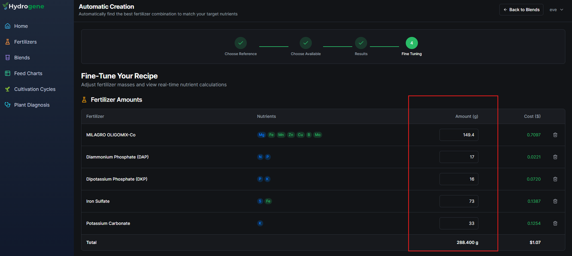This screenshot has width=572, height=256.
Task: Click Mn nutrient badge for MILAGRO
Action: (x=281, y=135)
